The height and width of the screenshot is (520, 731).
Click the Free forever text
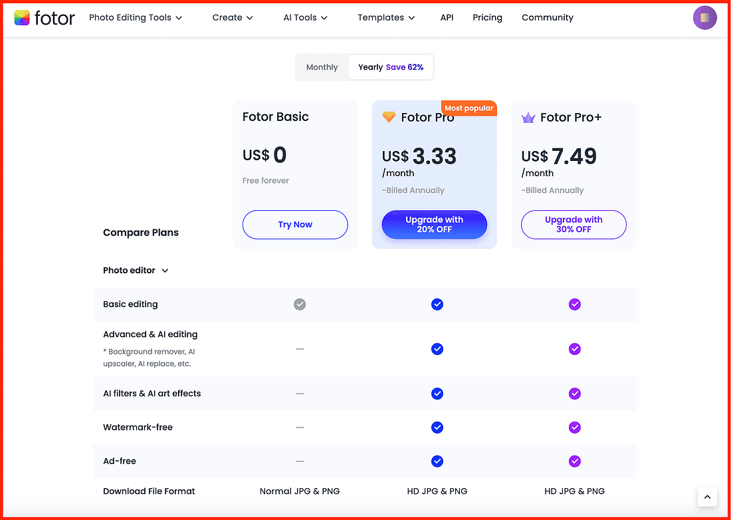(x=266, y=180)
